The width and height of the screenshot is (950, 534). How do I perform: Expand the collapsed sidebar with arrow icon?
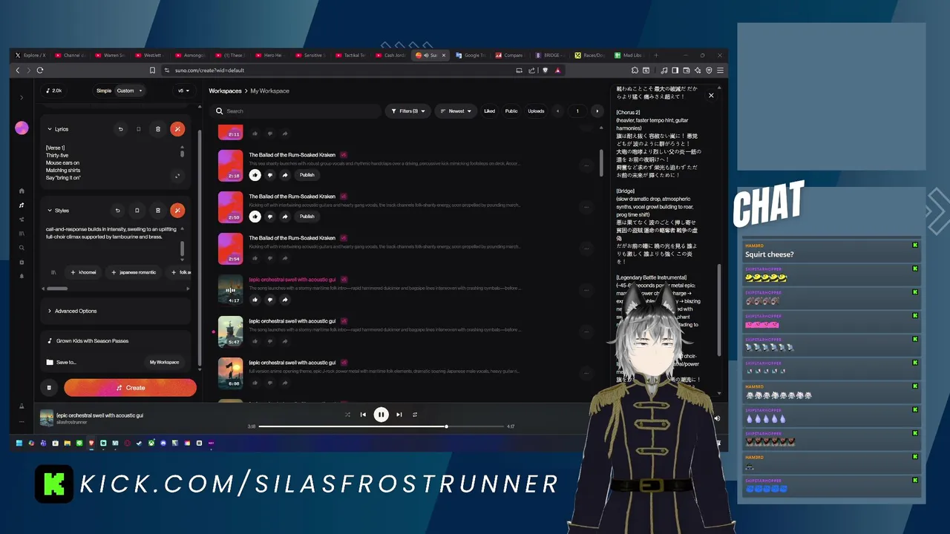point(22,97)
